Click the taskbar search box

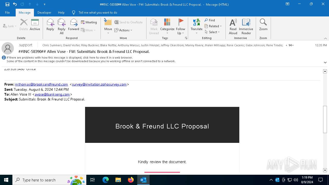click(x=49, y=180)
